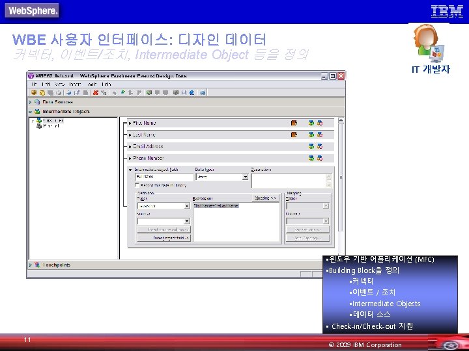
Task: Click green add-object icon on First Name row
Action: pos(311,123)
